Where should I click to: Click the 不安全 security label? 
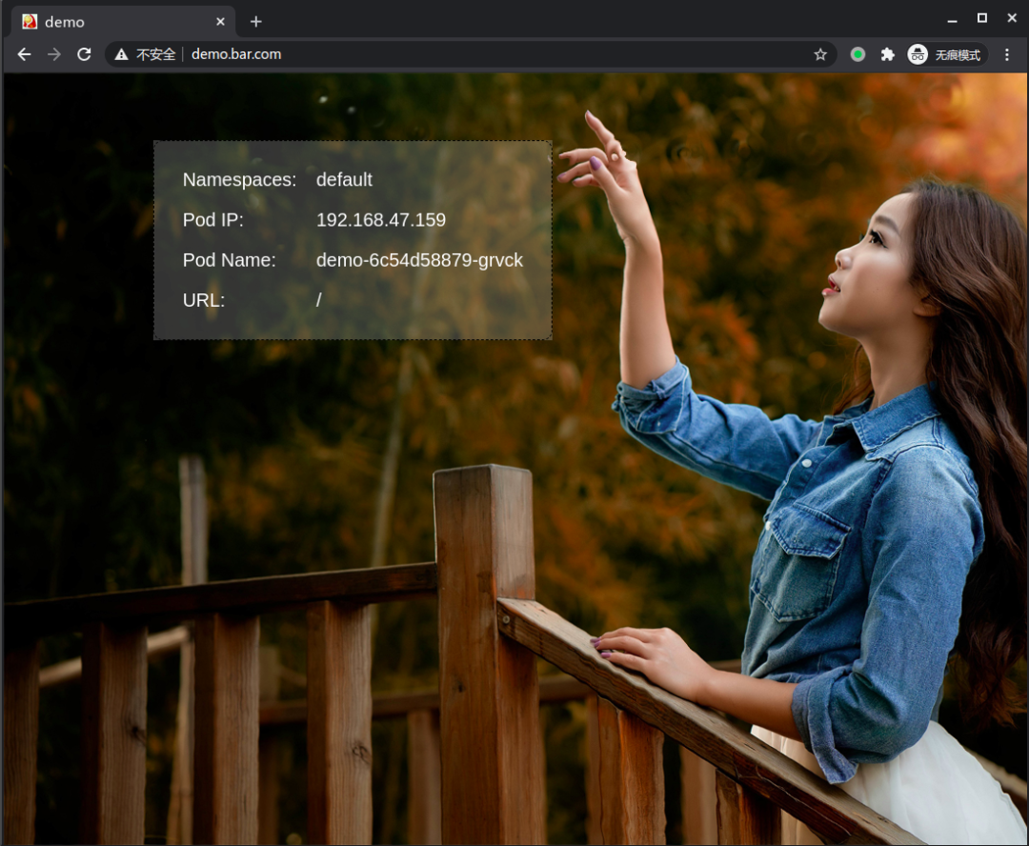(155, 54)
